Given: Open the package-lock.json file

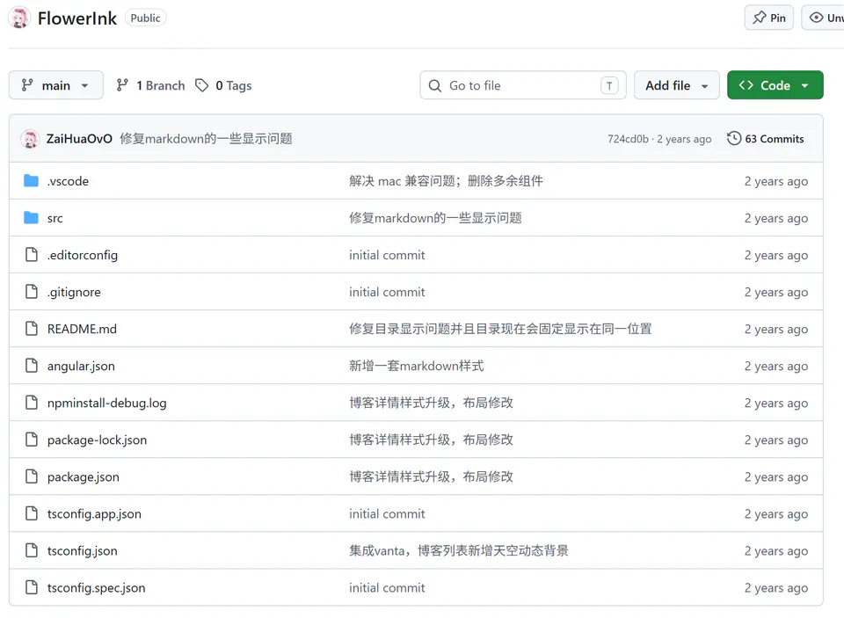Looking at the screenshot, I should [97, 440].
